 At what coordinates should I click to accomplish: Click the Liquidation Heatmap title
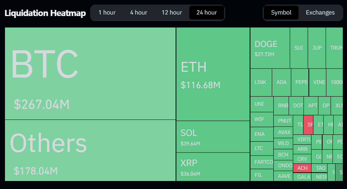point(45,13)
